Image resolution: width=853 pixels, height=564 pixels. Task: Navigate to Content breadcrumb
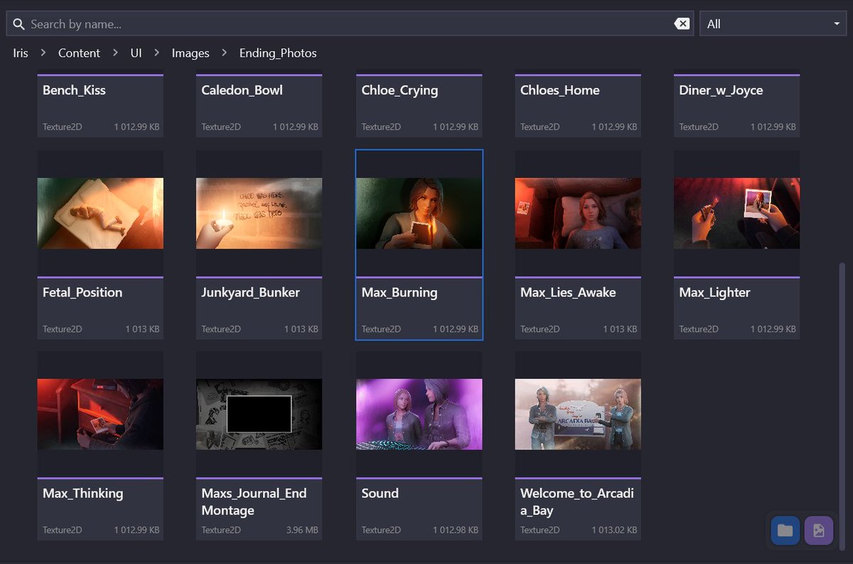pyautogui.click(x=79, y=53)
